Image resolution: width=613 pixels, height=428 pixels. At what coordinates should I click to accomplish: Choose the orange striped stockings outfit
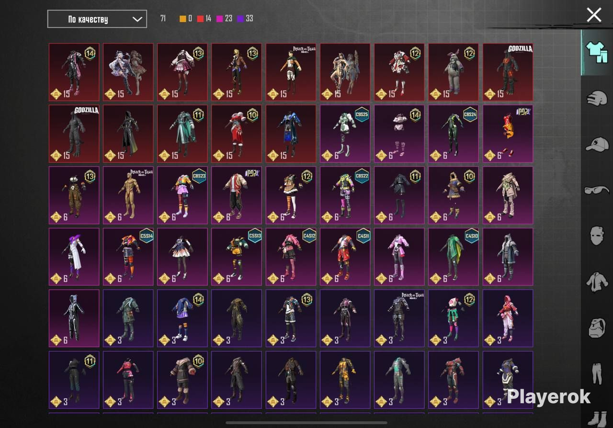291,195
